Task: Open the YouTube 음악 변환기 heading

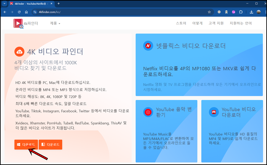Action: 174,112
